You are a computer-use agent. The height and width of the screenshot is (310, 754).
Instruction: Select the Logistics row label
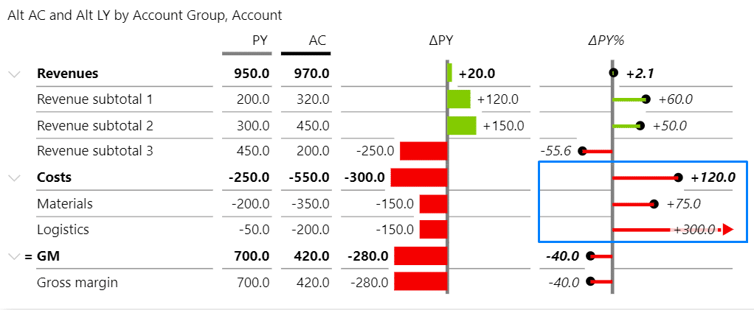(63, 230)
